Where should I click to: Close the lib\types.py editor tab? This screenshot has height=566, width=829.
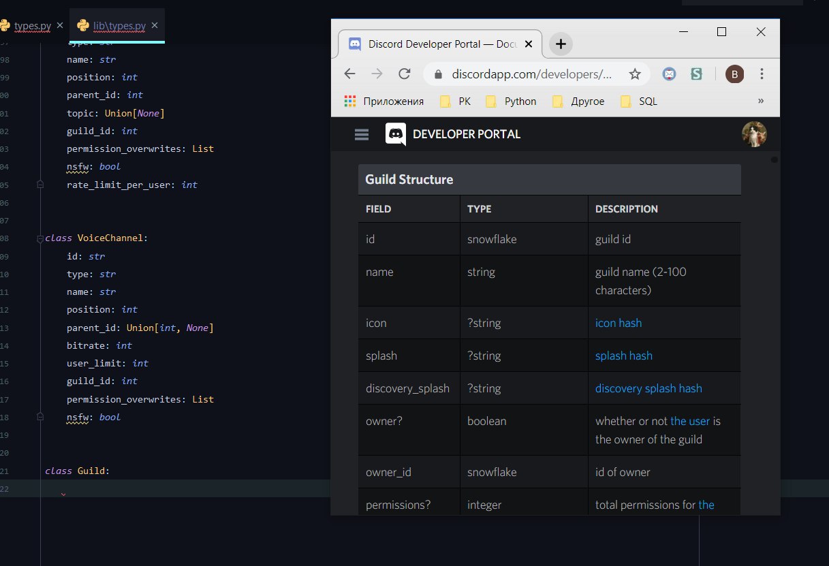[154, 25]
